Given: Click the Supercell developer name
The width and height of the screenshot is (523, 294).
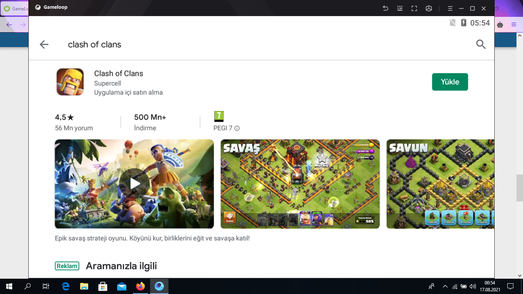Looking at the screenshot, I should coord(108,83).
